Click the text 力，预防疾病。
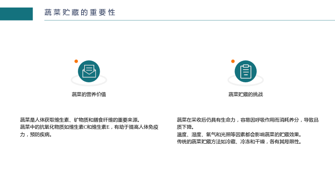335x188 pixels. 36,135
